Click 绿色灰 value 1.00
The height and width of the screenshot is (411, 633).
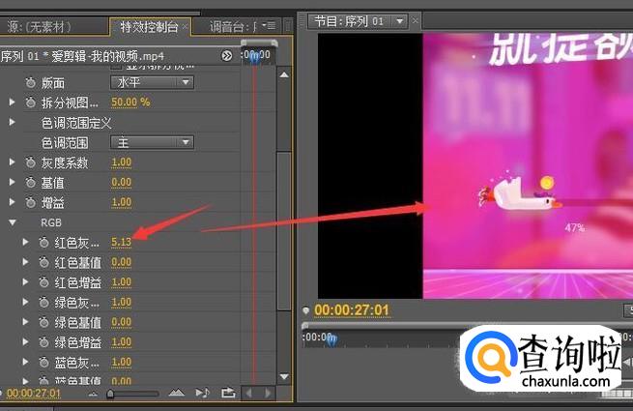[x=122, y=302]
